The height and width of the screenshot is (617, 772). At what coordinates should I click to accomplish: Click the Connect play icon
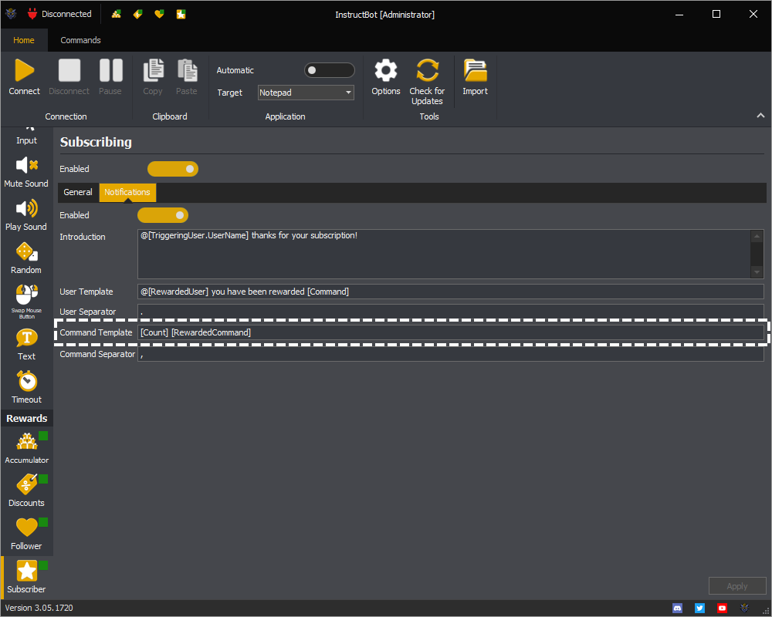click(24, 70)
